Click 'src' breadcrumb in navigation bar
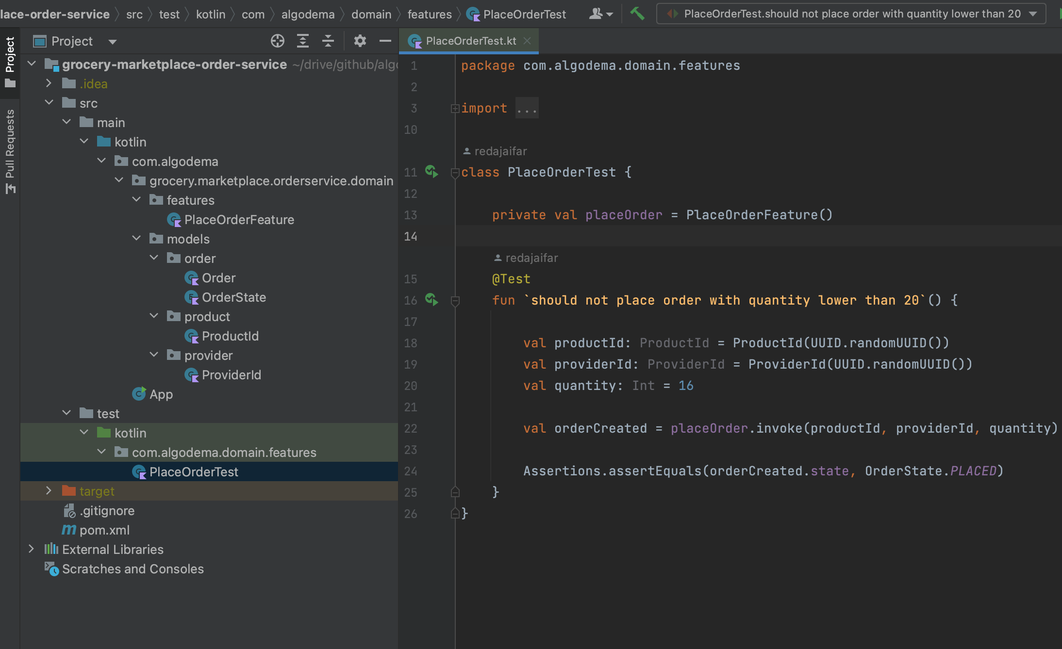The image size is (1062, 649). click(x=134, y=14)
